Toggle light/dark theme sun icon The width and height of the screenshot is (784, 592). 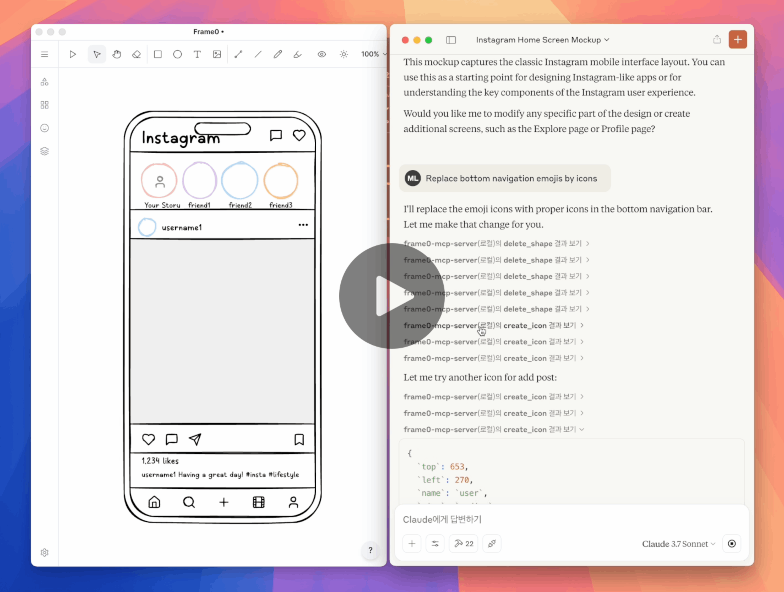tap(344, 54)
